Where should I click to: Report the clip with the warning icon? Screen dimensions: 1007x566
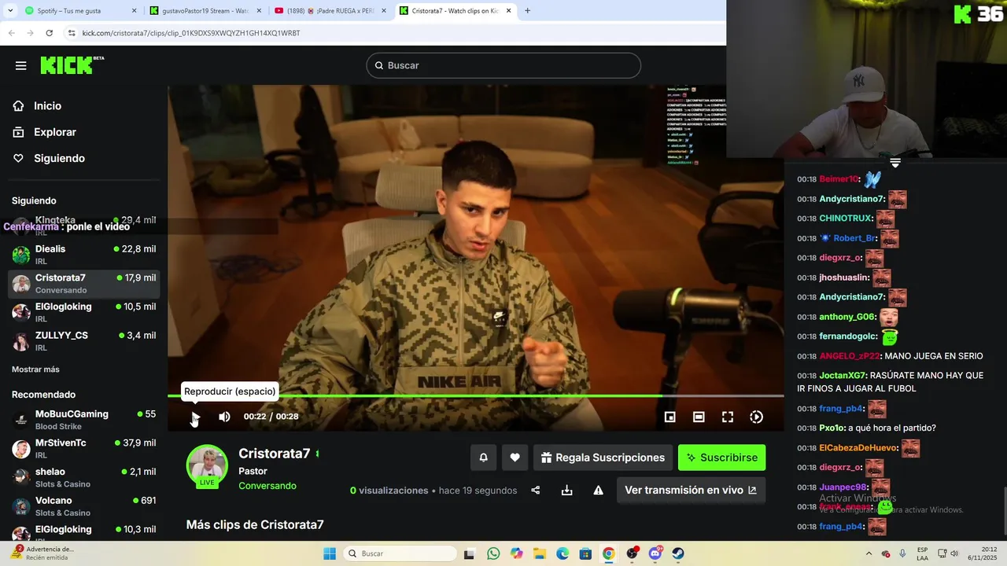[x=598, y=491]
